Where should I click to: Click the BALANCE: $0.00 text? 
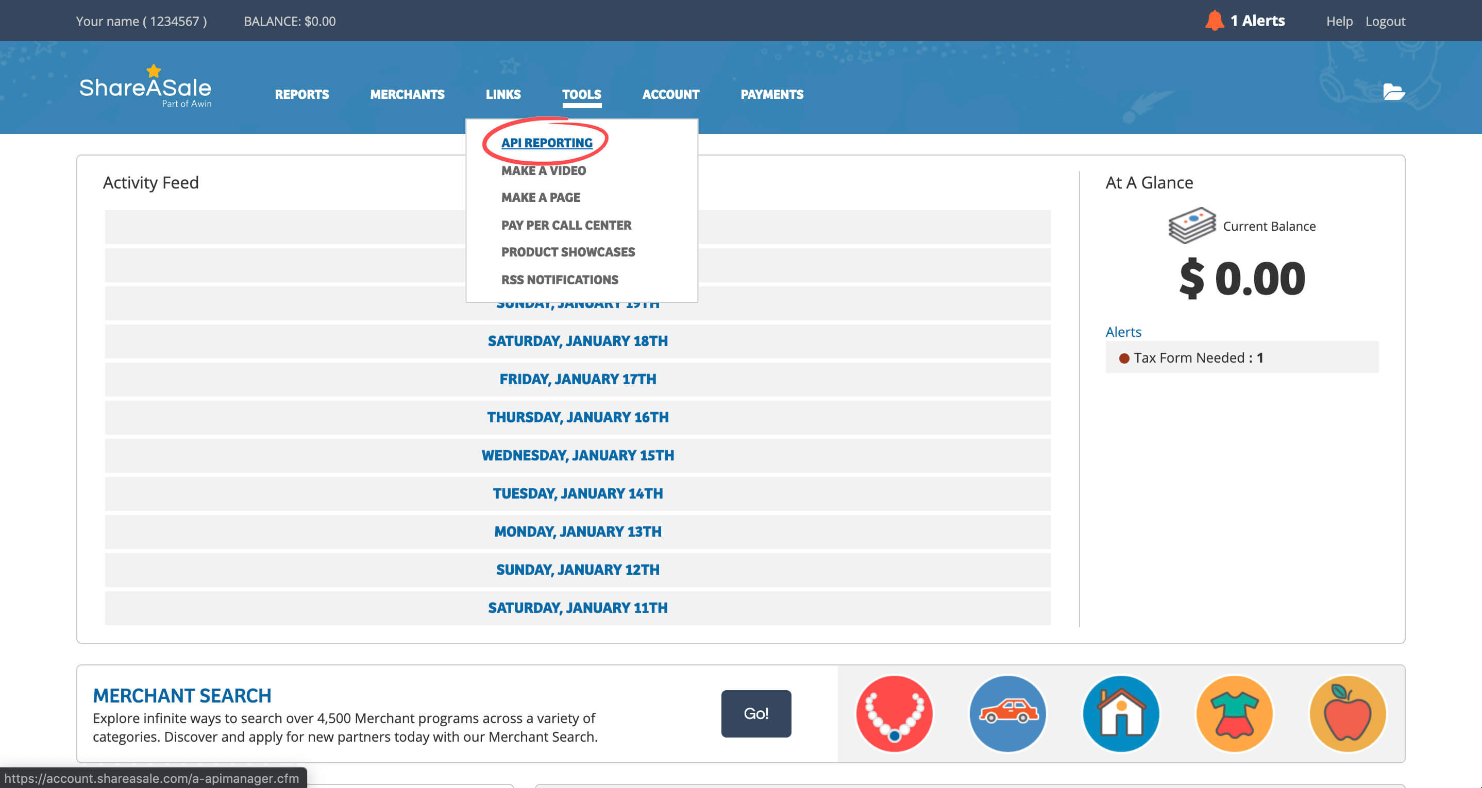[290, 21]
